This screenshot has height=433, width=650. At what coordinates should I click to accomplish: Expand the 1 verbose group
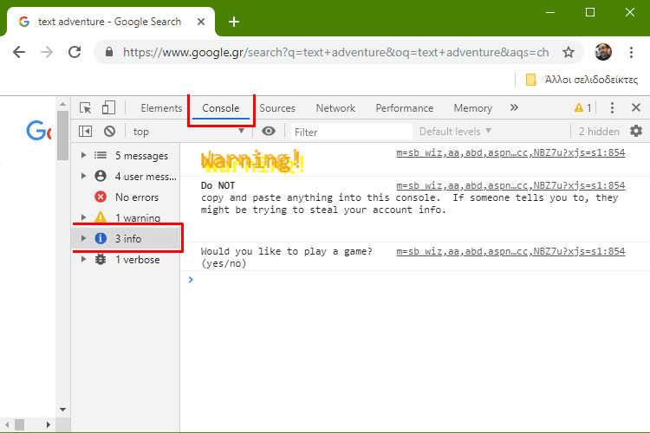coord(83,260)
